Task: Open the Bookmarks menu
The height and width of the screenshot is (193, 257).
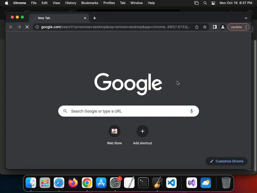Action: 90,3
